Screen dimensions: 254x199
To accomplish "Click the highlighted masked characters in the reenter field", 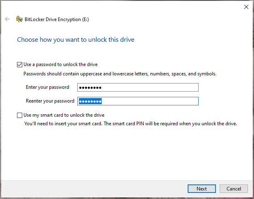I will 90,101.
